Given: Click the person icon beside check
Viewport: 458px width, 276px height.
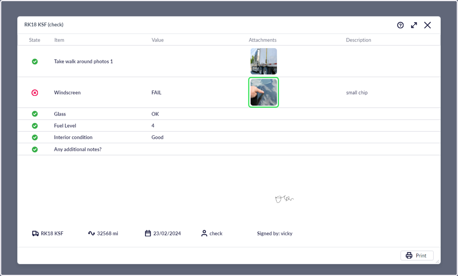Looking at the screenshot, I should click(x=204, y=233).
